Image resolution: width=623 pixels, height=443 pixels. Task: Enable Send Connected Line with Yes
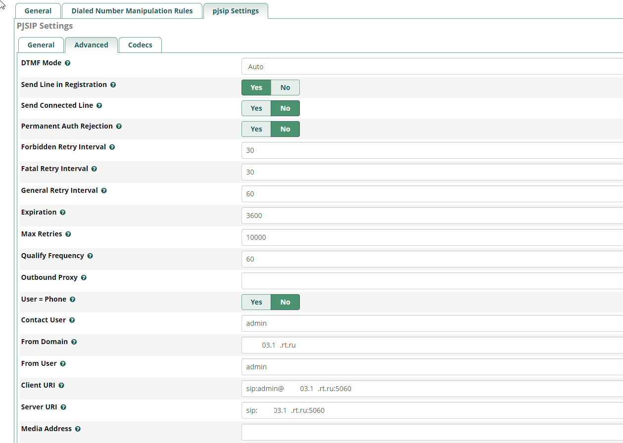256,108
